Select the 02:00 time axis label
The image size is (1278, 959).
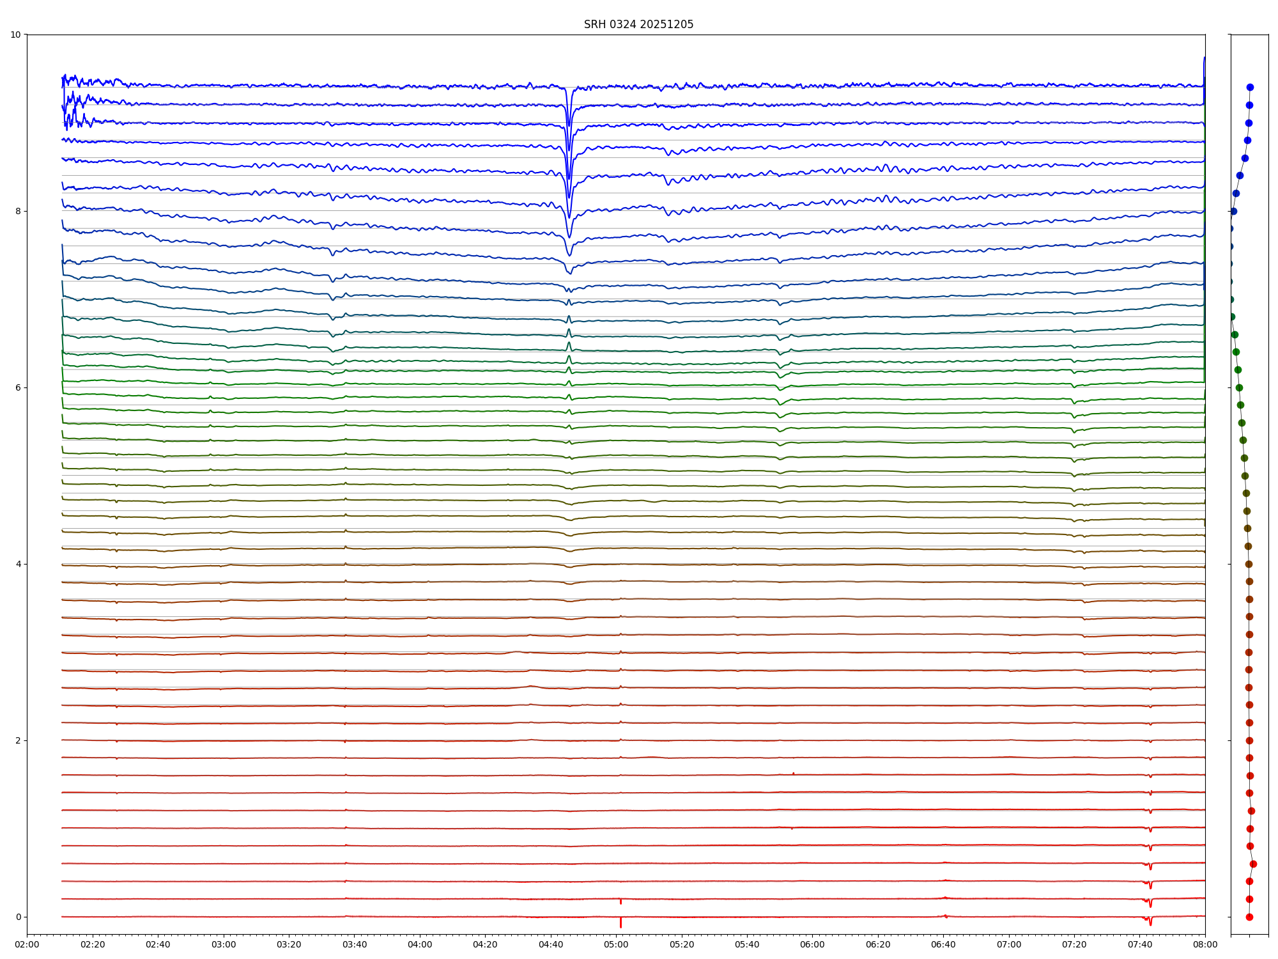(27, 944)
